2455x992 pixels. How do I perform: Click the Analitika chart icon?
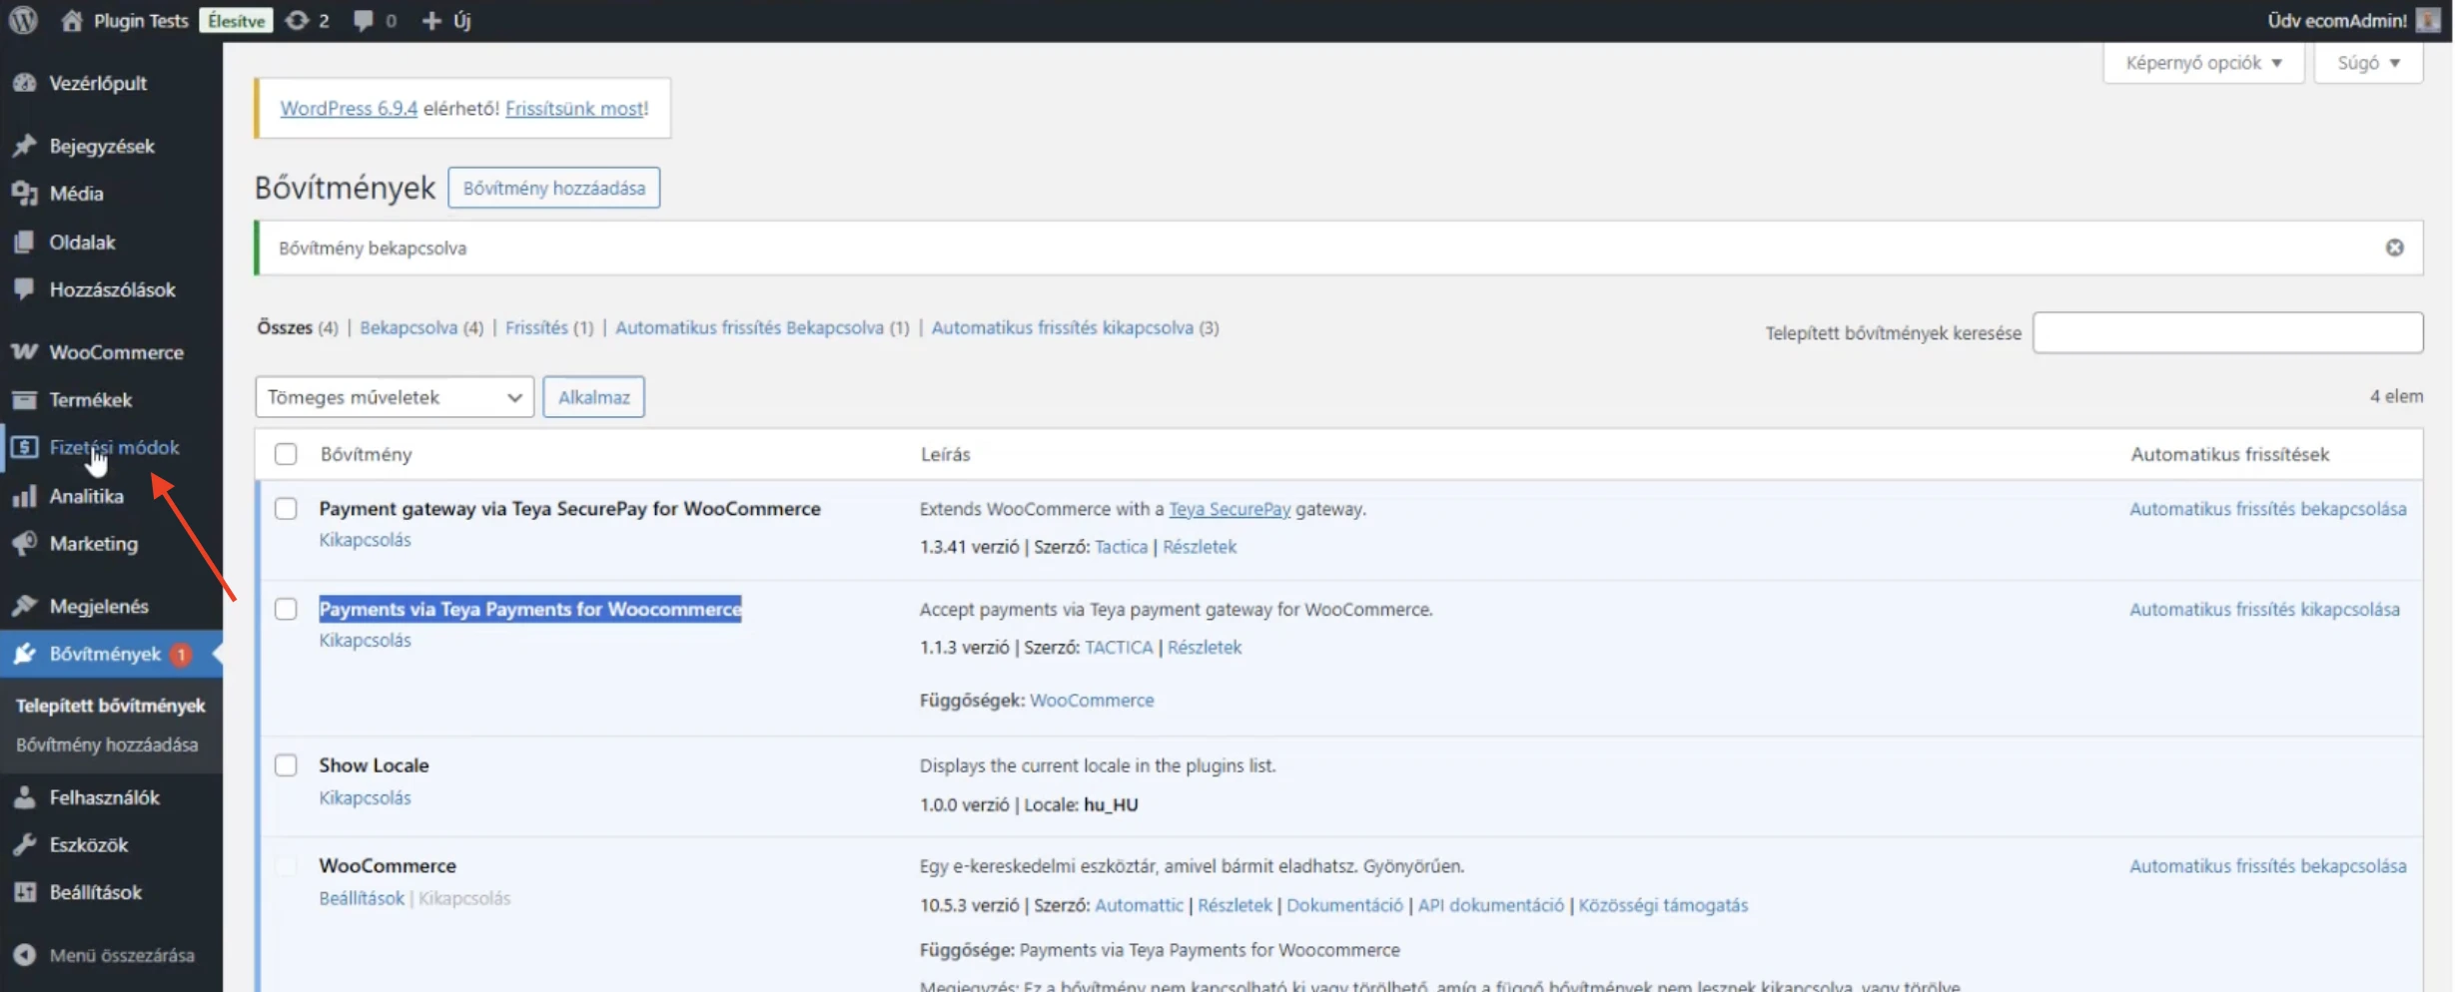pyautogui.click(x=25, y=496)
